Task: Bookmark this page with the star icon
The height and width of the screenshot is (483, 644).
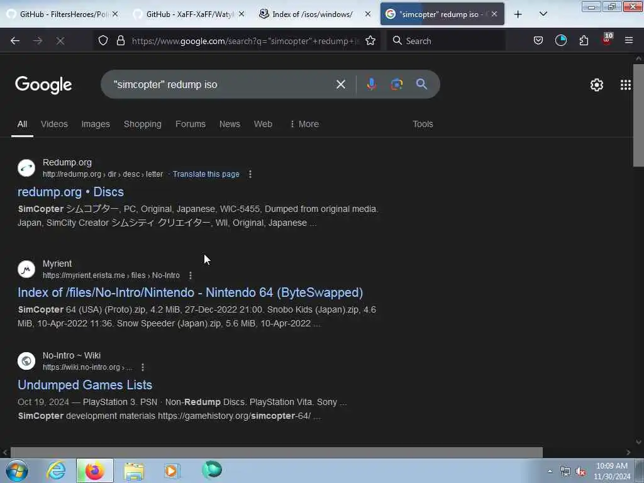Action: [x=370, y=40]
